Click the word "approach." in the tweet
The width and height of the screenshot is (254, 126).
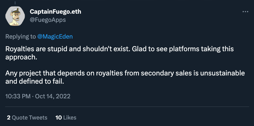[x=21, y=58]
